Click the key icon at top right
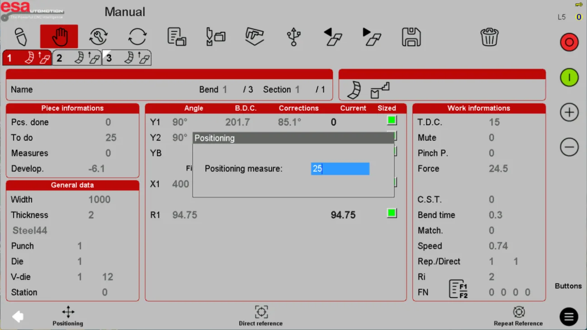 pos(578,5)
